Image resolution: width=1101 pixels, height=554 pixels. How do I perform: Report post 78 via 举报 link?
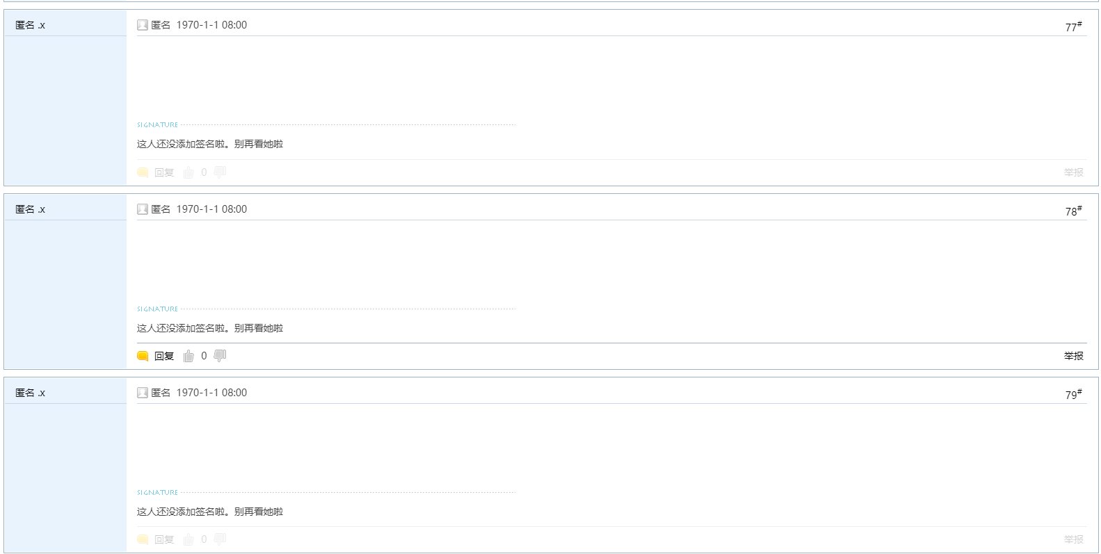click(x=1073, y=356)
